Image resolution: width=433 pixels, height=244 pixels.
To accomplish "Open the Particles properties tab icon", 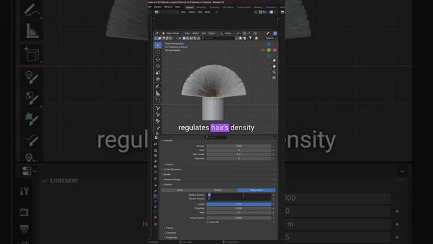I will coord(156,196).
